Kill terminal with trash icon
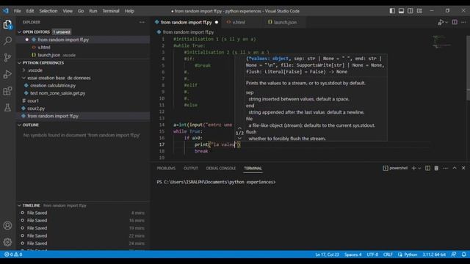The width and height of the screenshot is (470, 264). click(436, 168)
